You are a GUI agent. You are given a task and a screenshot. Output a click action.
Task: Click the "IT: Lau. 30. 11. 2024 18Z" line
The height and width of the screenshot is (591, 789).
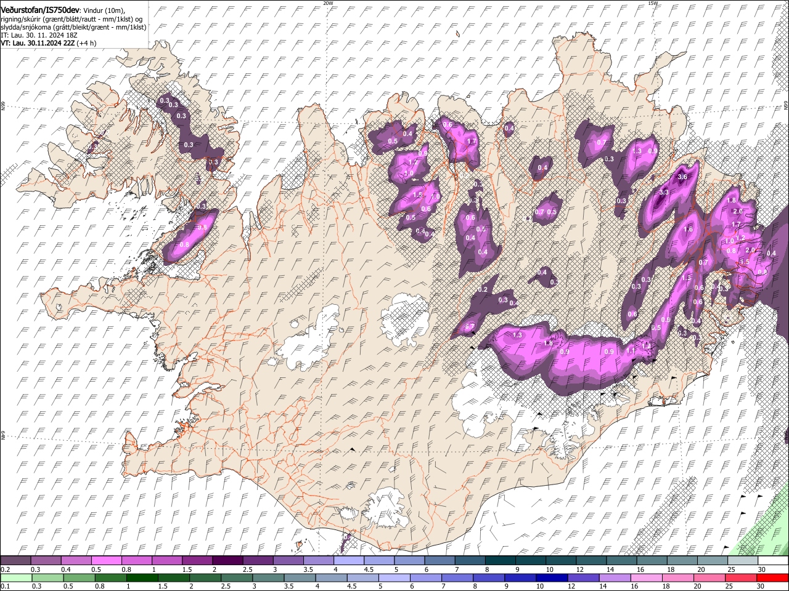point(39,35)
